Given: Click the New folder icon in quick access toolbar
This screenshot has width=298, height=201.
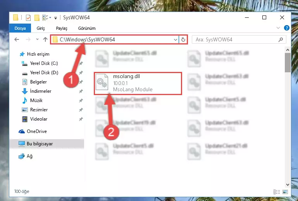Looking at the screenshot, I should tap(37, 18).
